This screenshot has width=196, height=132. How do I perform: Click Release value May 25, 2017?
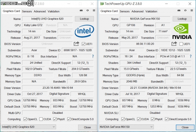pyautogui.click(x=130, y=38)
